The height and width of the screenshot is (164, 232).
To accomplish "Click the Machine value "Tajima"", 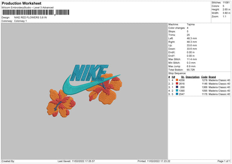I will 191,24.
